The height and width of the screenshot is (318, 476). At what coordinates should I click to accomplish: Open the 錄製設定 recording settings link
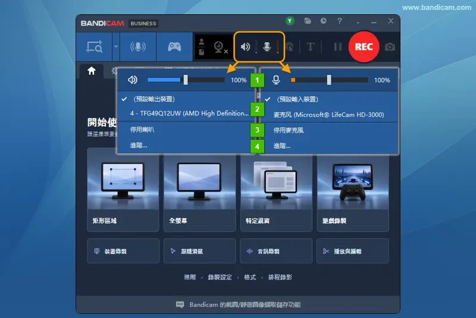tap(220, 277)
